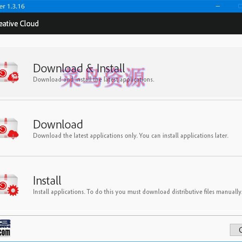Click blank area right of Install heading
Viewport: 242px width, 242px height.
click(161, 178)
